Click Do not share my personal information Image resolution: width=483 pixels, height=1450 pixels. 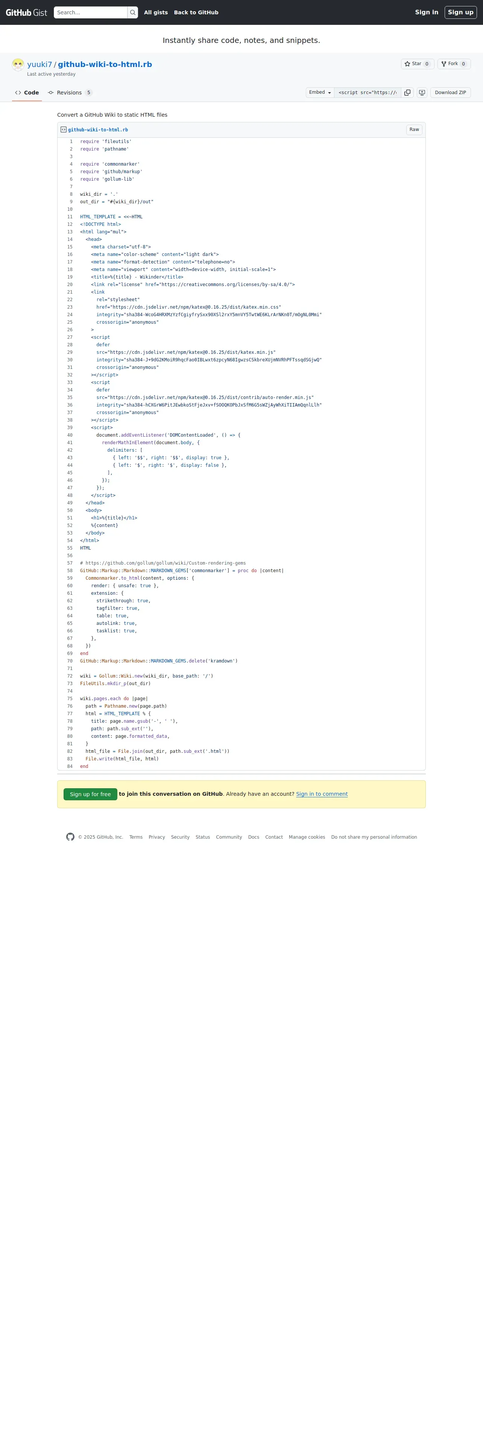click(374, 837)
